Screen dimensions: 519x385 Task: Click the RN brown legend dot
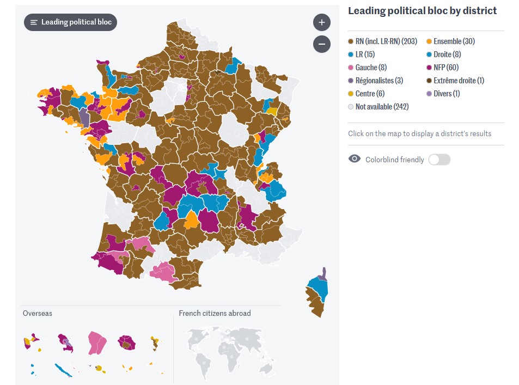click(x=351, y=41)
